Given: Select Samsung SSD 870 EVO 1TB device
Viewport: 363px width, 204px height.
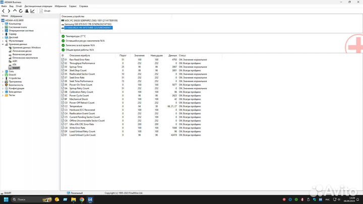Looking at the screenshot, I should pos(86,24).
